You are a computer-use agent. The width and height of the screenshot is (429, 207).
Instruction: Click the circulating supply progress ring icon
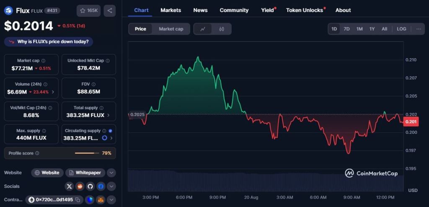click(x=104, y=138)
